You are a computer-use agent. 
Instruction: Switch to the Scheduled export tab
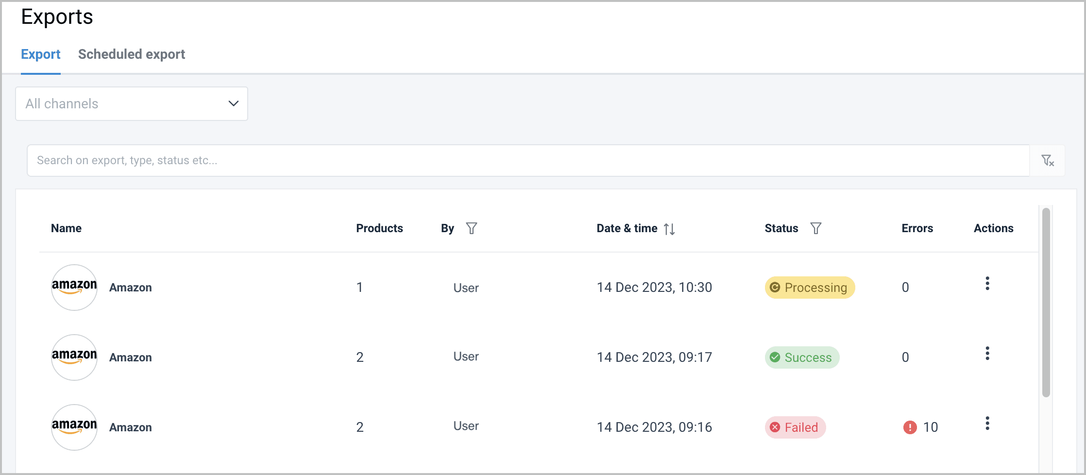point(132,54)
